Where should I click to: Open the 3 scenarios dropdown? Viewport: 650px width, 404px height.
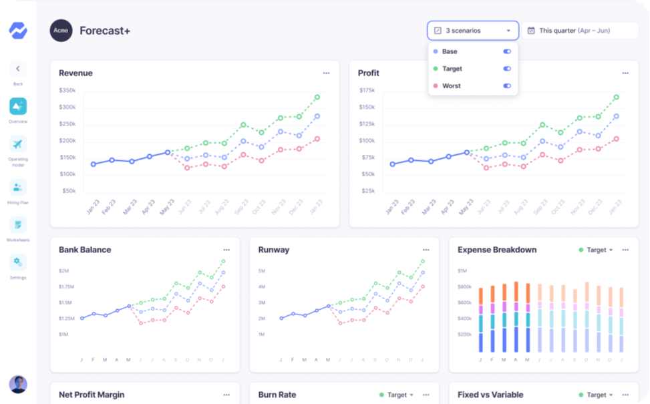[472, 30]
